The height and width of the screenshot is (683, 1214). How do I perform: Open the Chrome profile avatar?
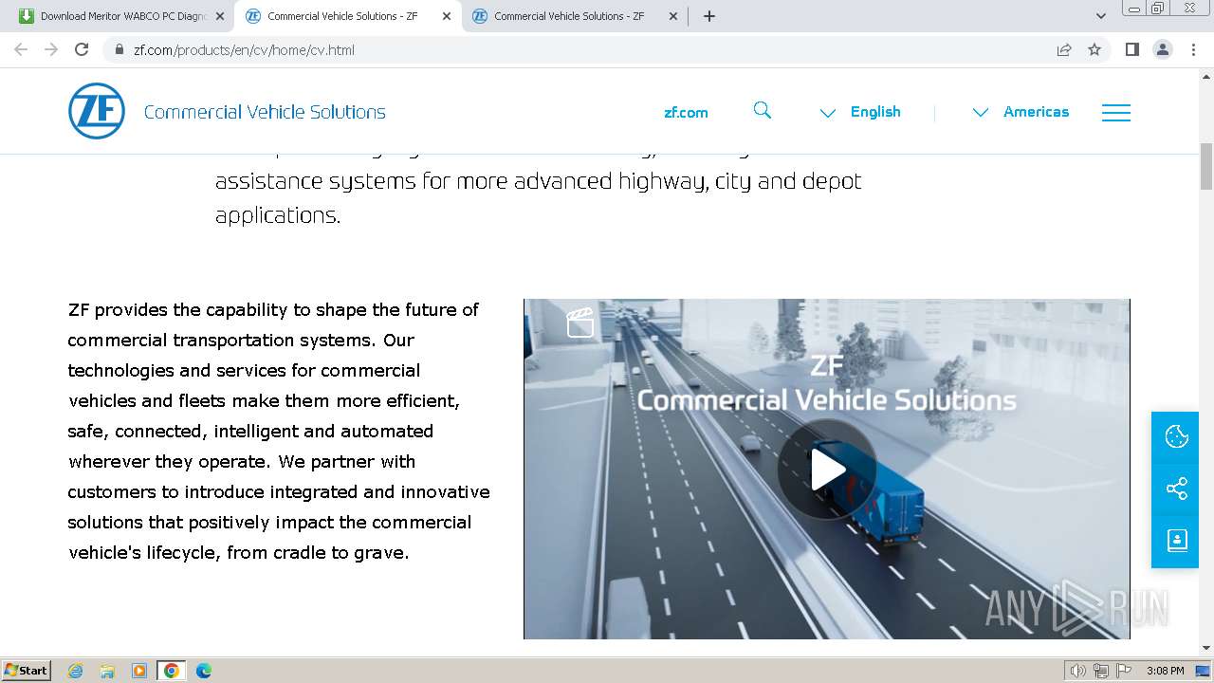pos(1163,49)
